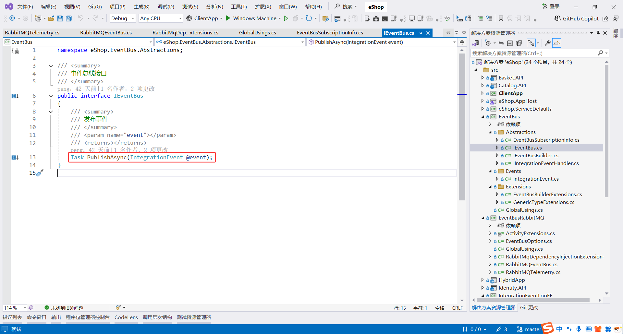Start without debugging using outlined play icon
623x334 pixels.
coord(286,18)
